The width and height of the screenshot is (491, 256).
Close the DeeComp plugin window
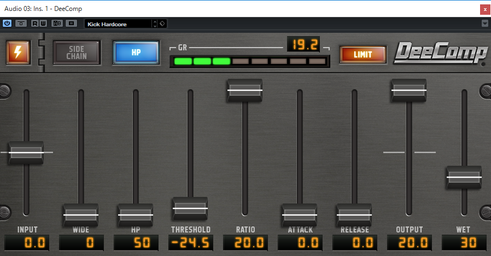click(x=485, y=9)
